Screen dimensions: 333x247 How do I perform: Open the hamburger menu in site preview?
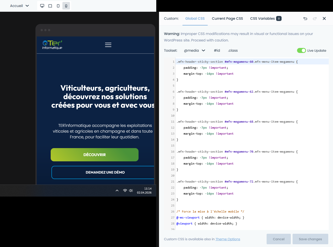pyautogui.click(x=108, y=45)
